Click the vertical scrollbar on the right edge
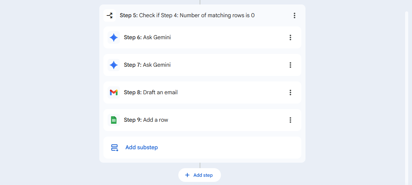Screen dimensions: 412x185 pyautogui.click(x=407, y=96)
